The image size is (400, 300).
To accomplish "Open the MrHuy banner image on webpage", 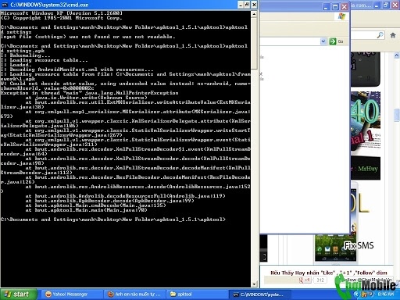I will [x=366, y=168].
